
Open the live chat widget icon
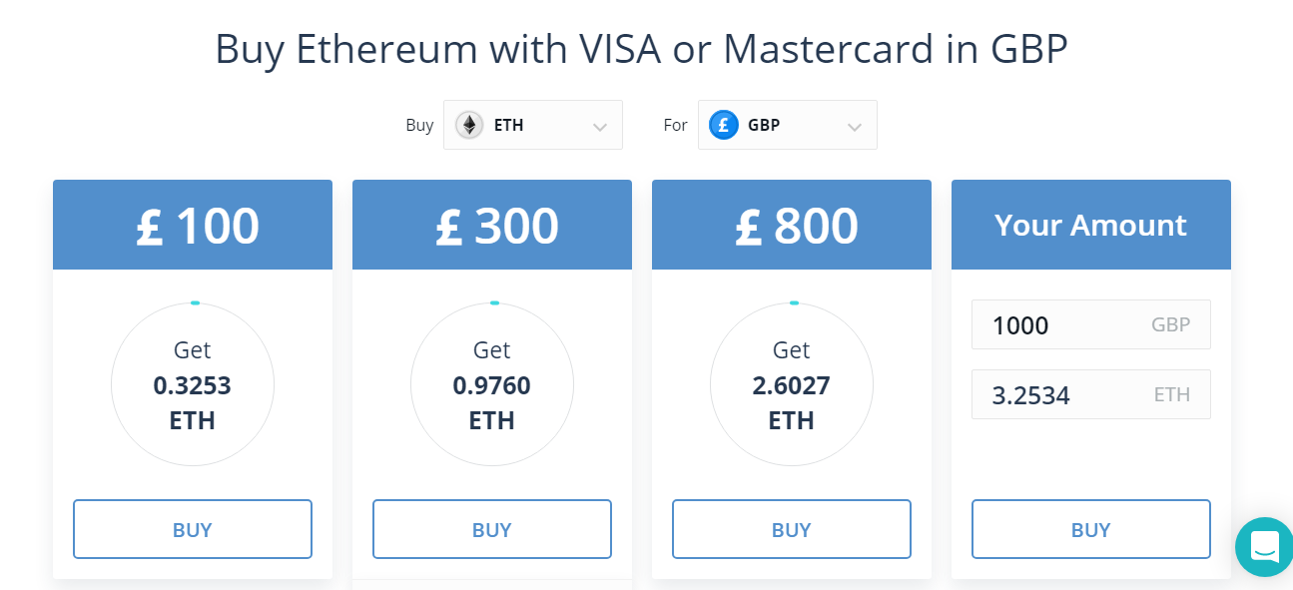tap(1264, 546)
